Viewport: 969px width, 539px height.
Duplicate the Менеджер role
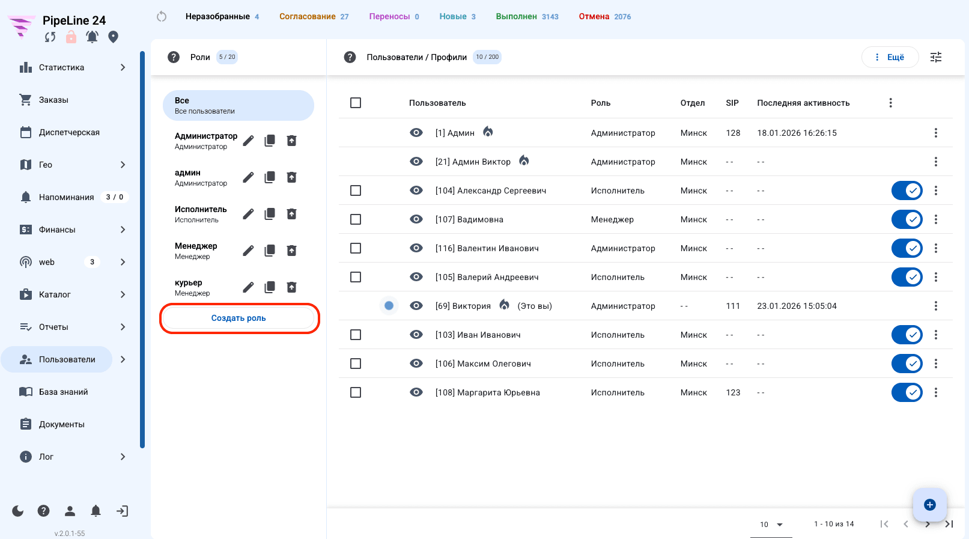pyautogui.click(x=270, y=251)
